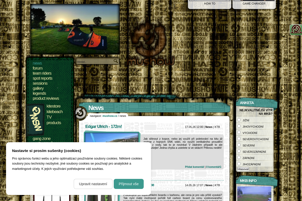Go to team riders section
302x201 pixels.
(x=42, y=73)
